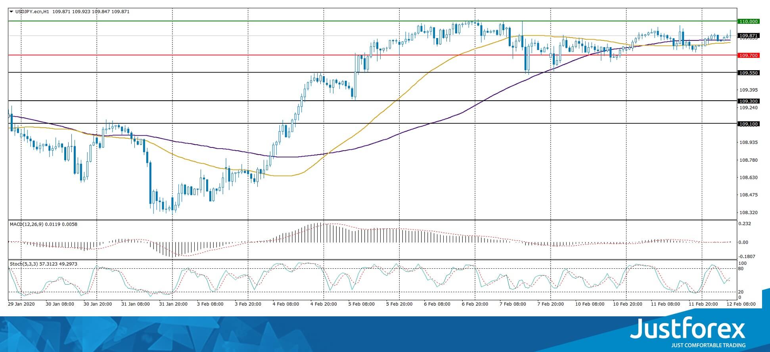
Task: Click the 108.780 value on price axis
Action: [x=748, y=160]
